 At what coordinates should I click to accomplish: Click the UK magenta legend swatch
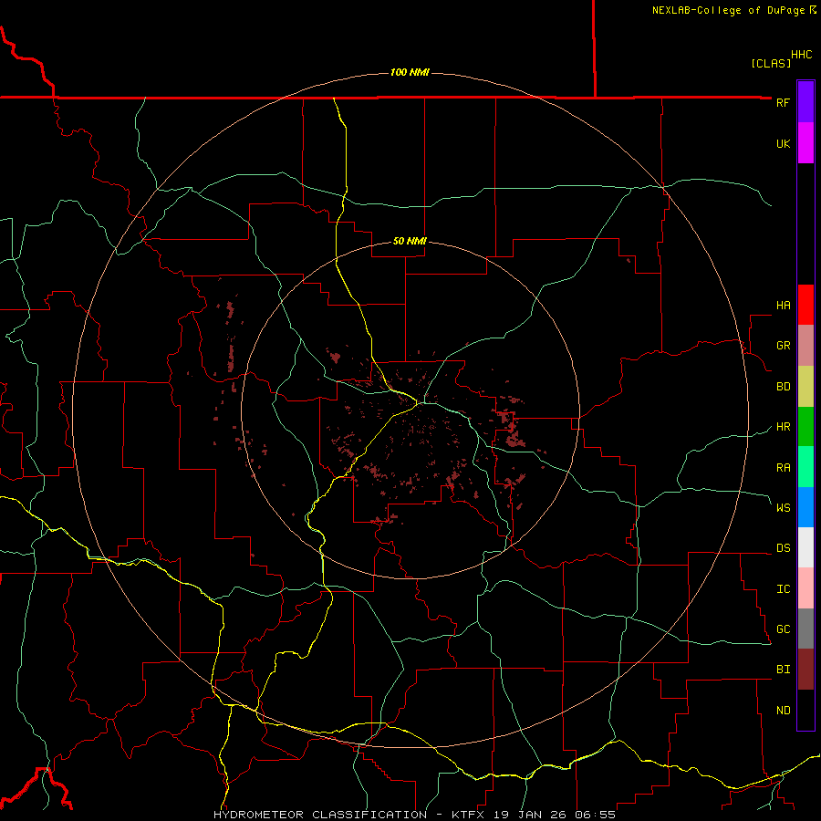(805, 143)
